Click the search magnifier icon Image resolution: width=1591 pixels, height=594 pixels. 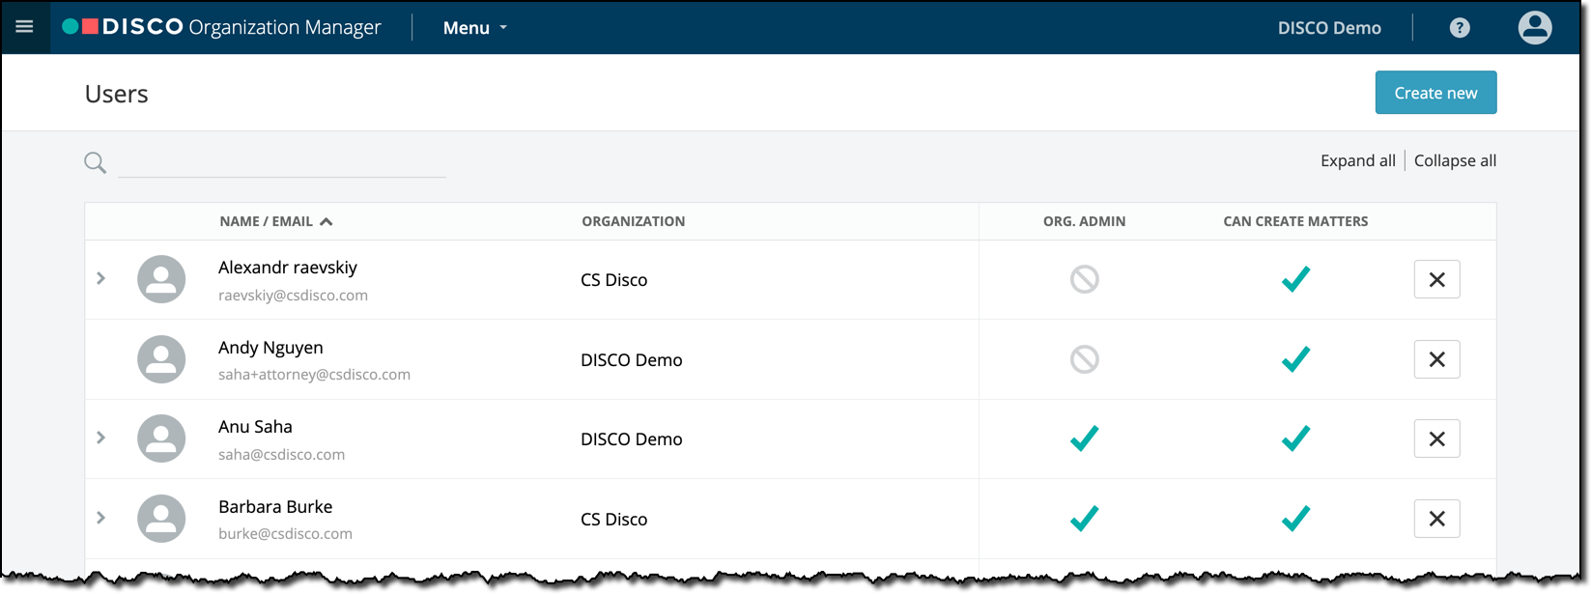(x=95, y=162)
